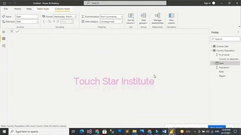The image size is (241, 135).
Task: Select the % of world field
Action: [224, 55]
